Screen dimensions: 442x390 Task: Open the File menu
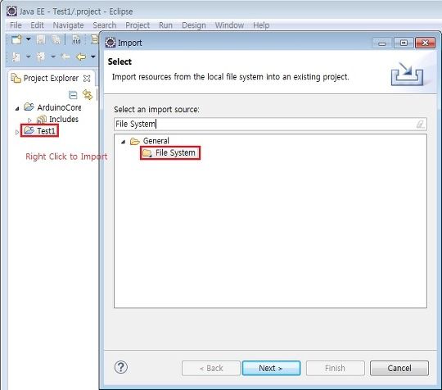coord(16,25)
